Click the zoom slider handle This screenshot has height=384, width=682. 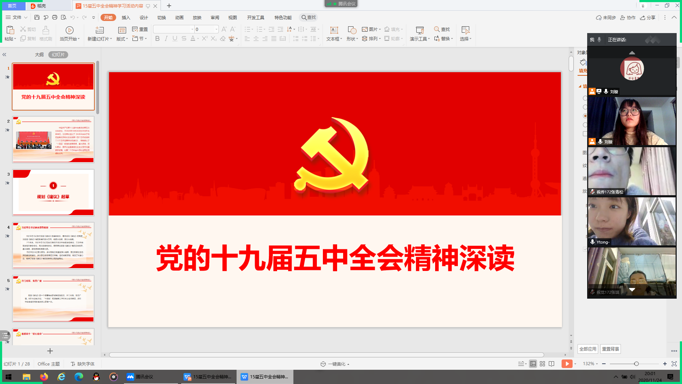point(636,364)
